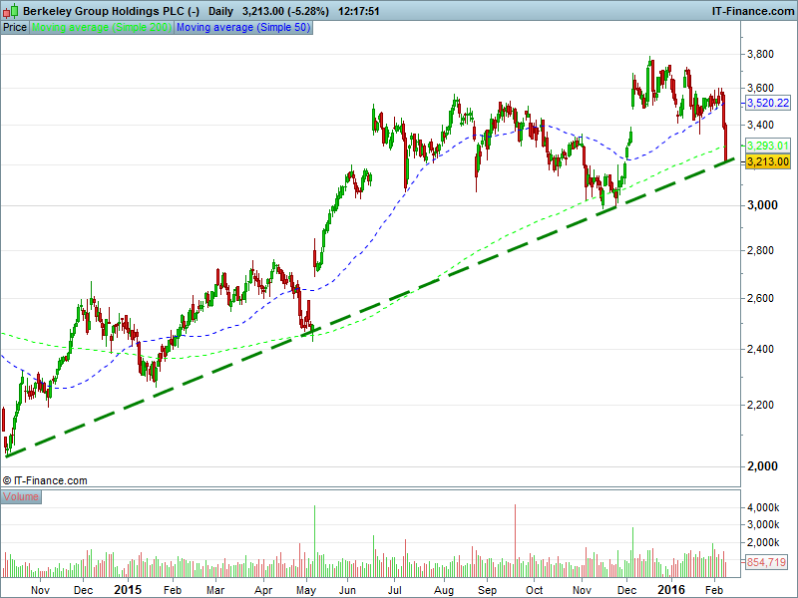Viewport: 798px width, 598px height.
Task: Click the Daily timeframe label
Action: coord(221,10)
